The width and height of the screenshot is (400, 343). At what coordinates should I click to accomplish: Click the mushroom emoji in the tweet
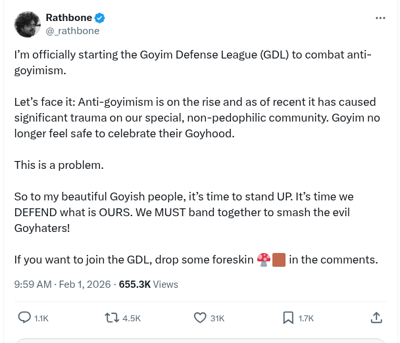264,260
